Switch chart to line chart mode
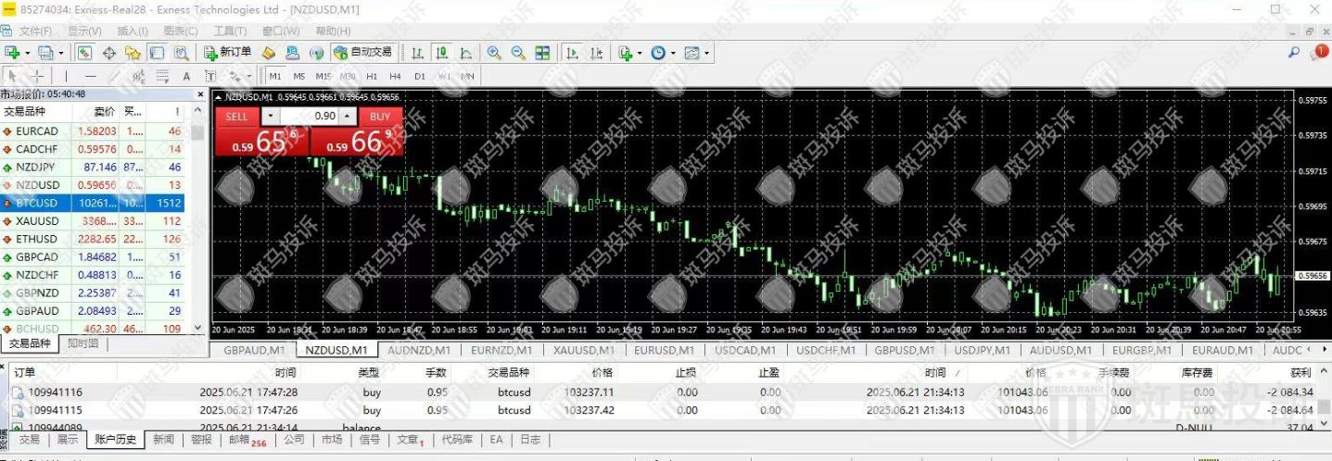This screenshot has height=461, width=1332. tap(464, 53)
